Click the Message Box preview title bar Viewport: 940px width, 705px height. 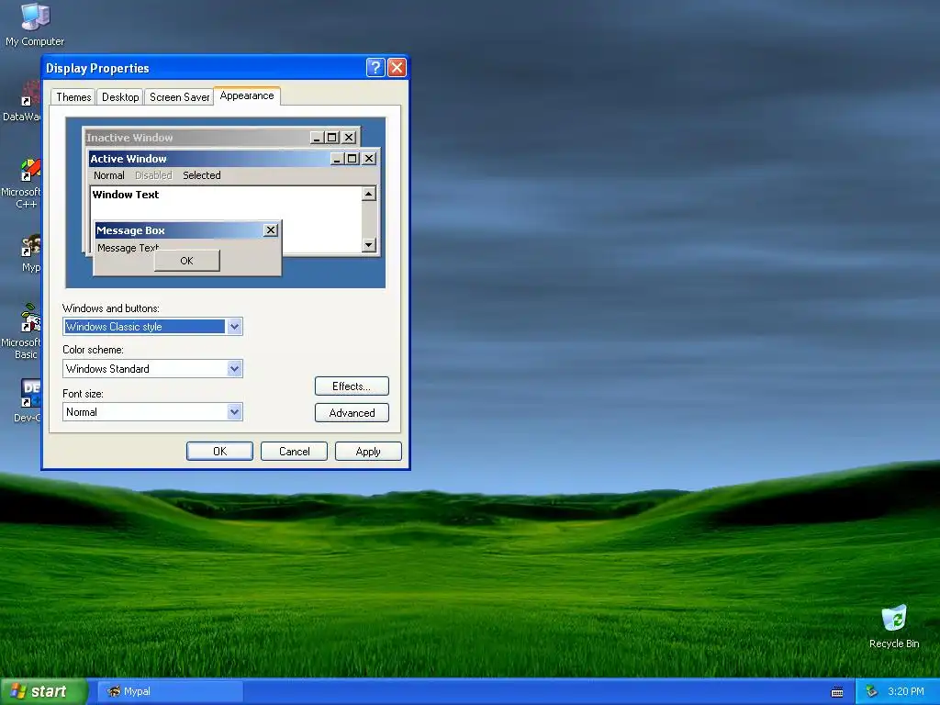click(186, 230)
